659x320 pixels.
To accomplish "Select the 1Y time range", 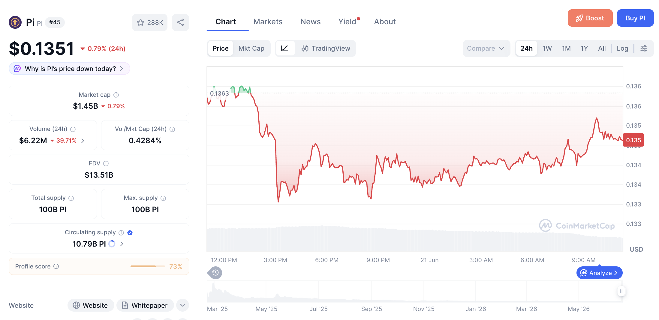I will [x=584, y=48].
